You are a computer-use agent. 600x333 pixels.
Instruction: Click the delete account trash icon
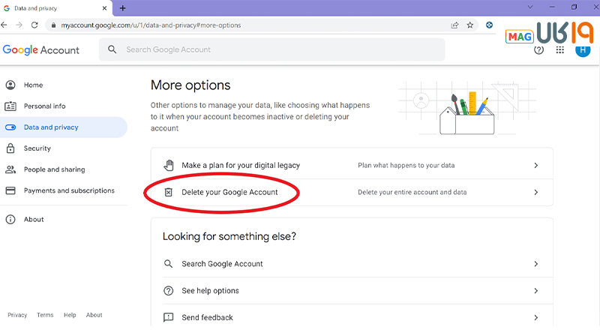pos(168,192)
